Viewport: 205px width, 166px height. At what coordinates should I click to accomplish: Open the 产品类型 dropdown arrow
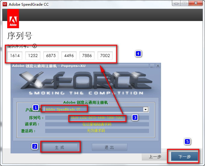tap(145, 109)
